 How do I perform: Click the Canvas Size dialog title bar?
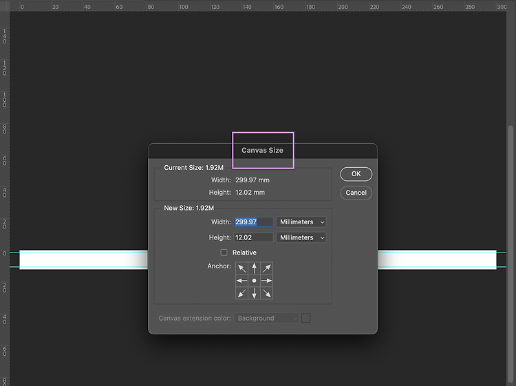[x=263, y=151]
